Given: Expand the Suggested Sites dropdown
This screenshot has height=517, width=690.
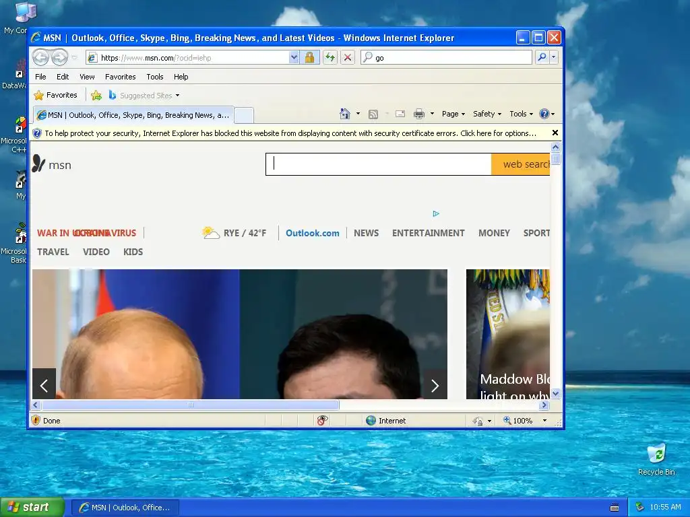Looking at the screenshot, I should (x=177, y=96).
